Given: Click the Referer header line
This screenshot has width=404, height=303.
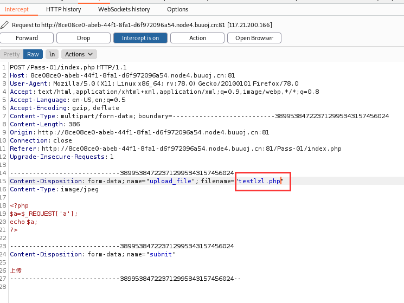Looking at the screenshot, I should [176, 149].
